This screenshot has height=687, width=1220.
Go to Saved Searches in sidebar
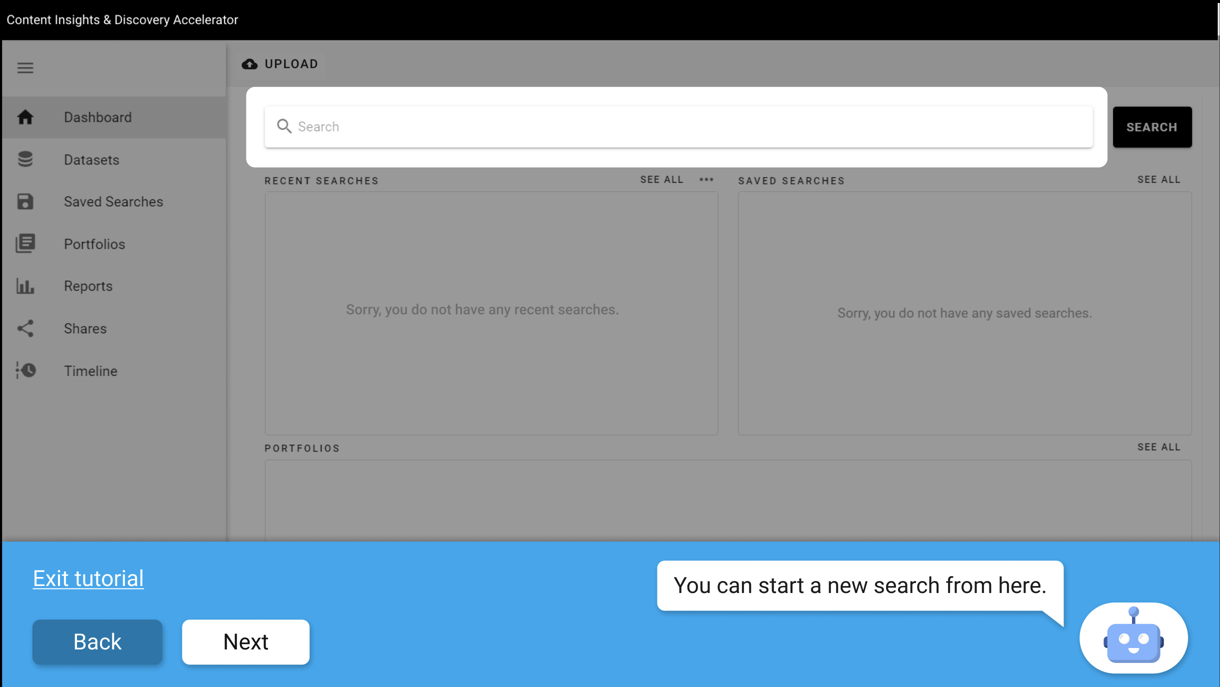pos(114,201)
